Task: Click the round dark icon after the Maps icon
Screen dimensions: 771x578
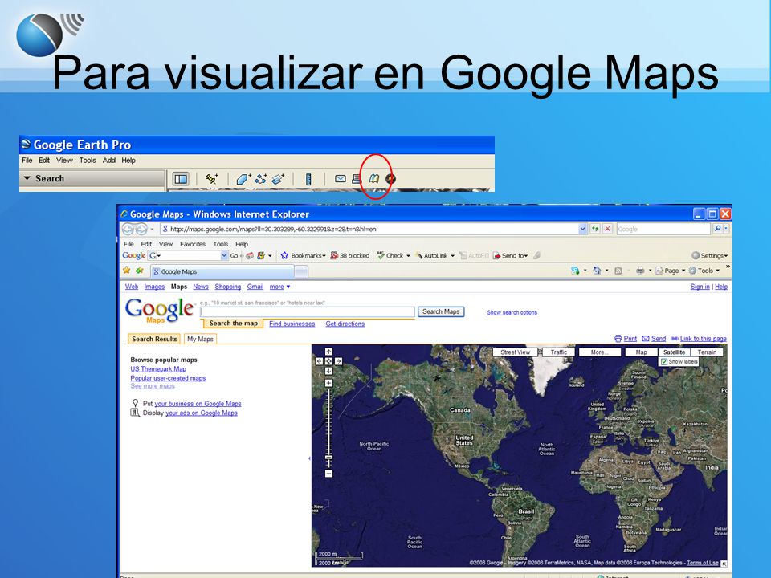Action: click(x=391, y=179)
